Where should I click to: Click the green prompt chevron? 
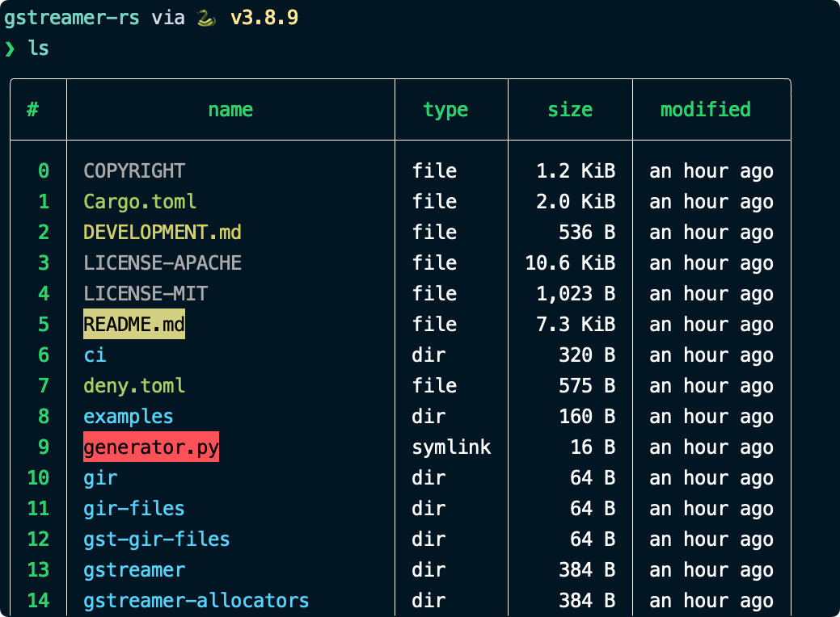[9, 48]
